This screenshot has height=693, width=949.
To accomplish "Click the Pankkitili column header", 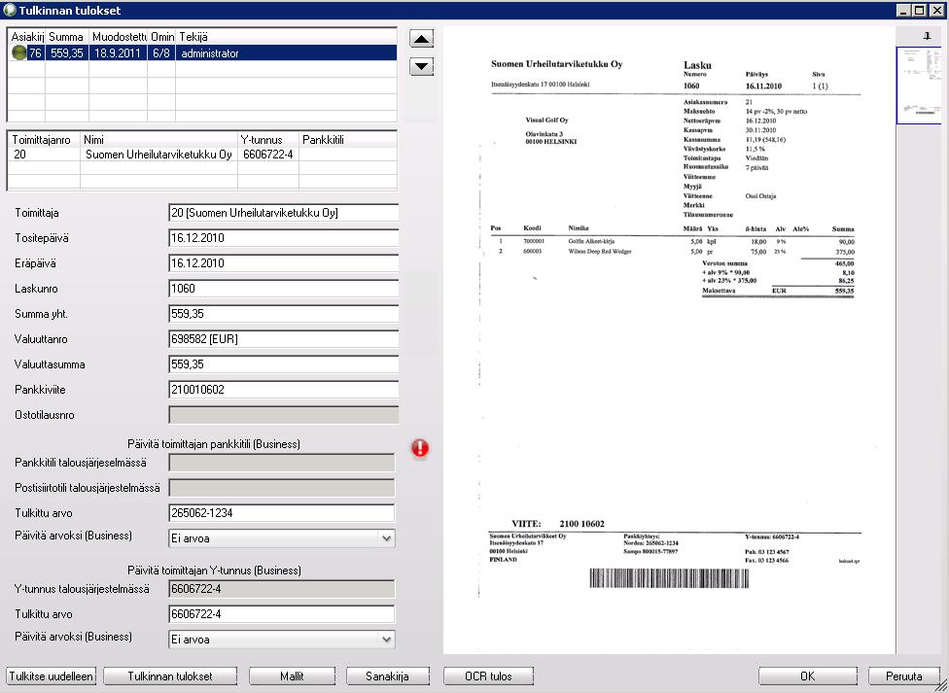I will pyautogui.click(x=348, y=140).
